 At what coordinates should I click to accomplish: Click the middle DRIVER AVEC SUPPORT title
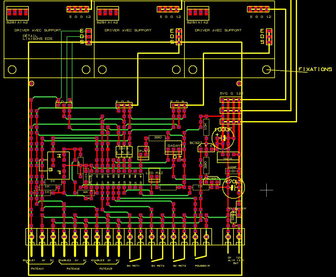pos(128,30)
